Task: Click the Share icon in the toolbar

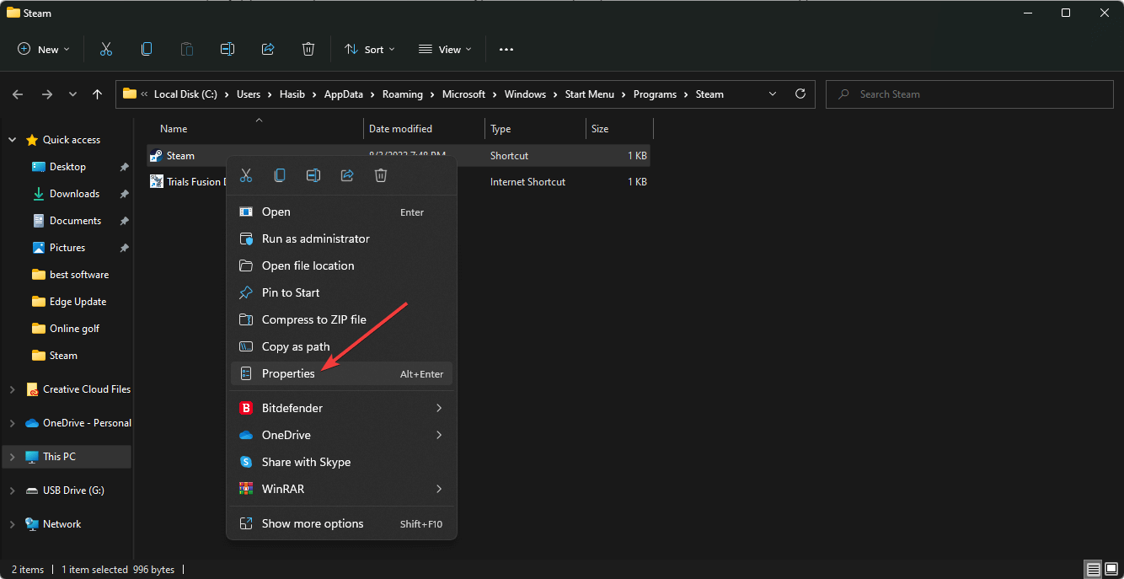Action: point(268,49)
